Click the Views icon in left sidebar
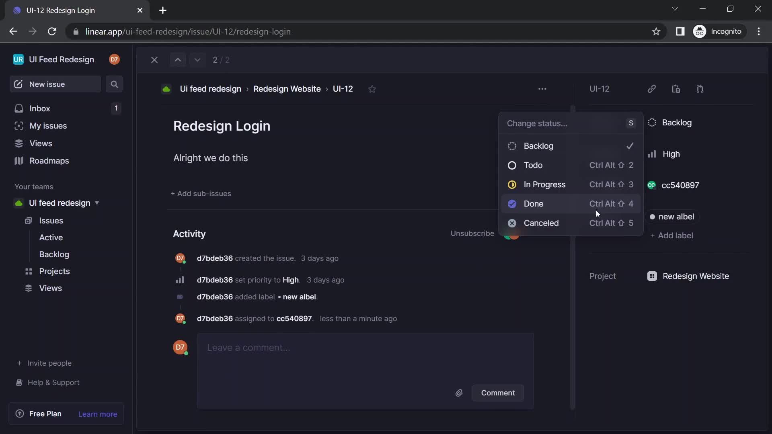772x434 pixels. click(18, 143)
